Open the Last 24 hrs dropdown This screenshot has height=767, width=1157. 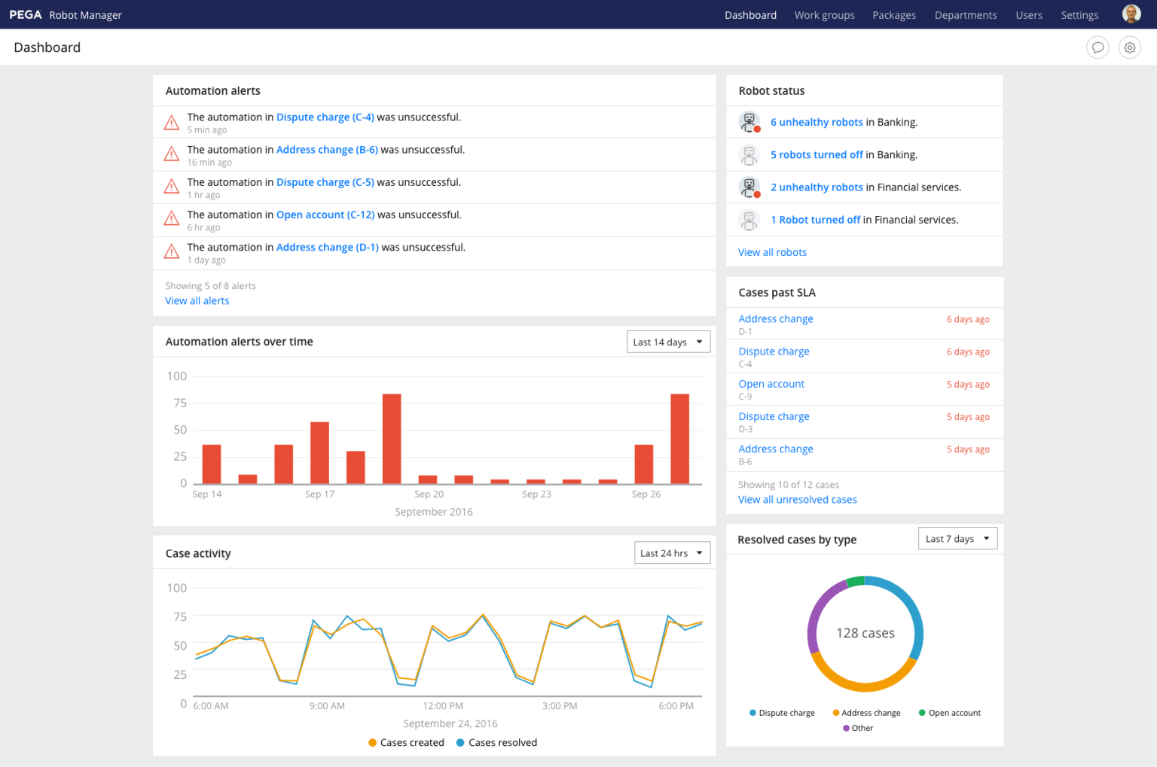pos(672,553)
